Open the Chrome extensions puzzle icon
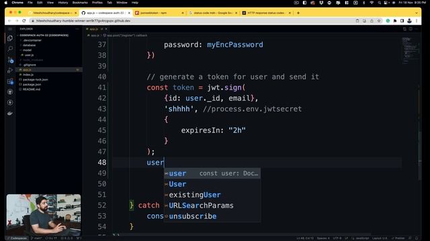The height and width of the screenshot is (241, 430). pos(395,21)
